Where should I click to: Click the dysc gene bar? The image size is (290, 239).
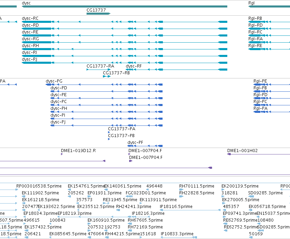124,6
